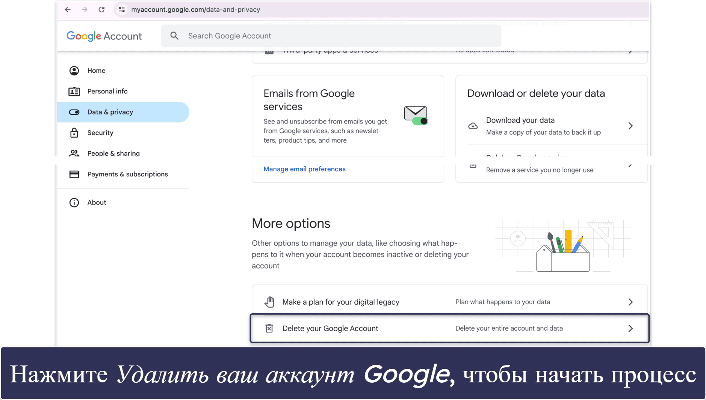Reload the page with refresh icon
Viewport: 706px width, 400px height.
[101, 10]
